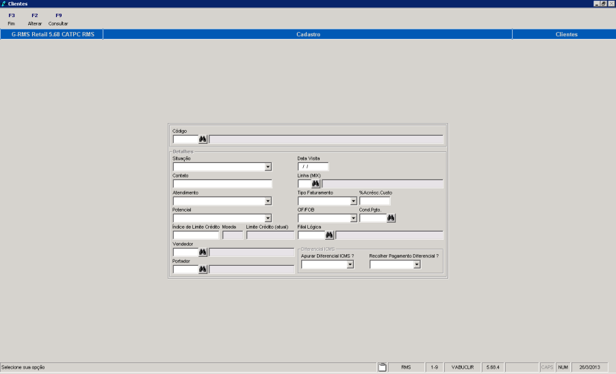Viewport: 616px width, 374px height.
Task: Click the CAPS indicator in status bar
Action: pyautogui.click(x=547, y=367)
